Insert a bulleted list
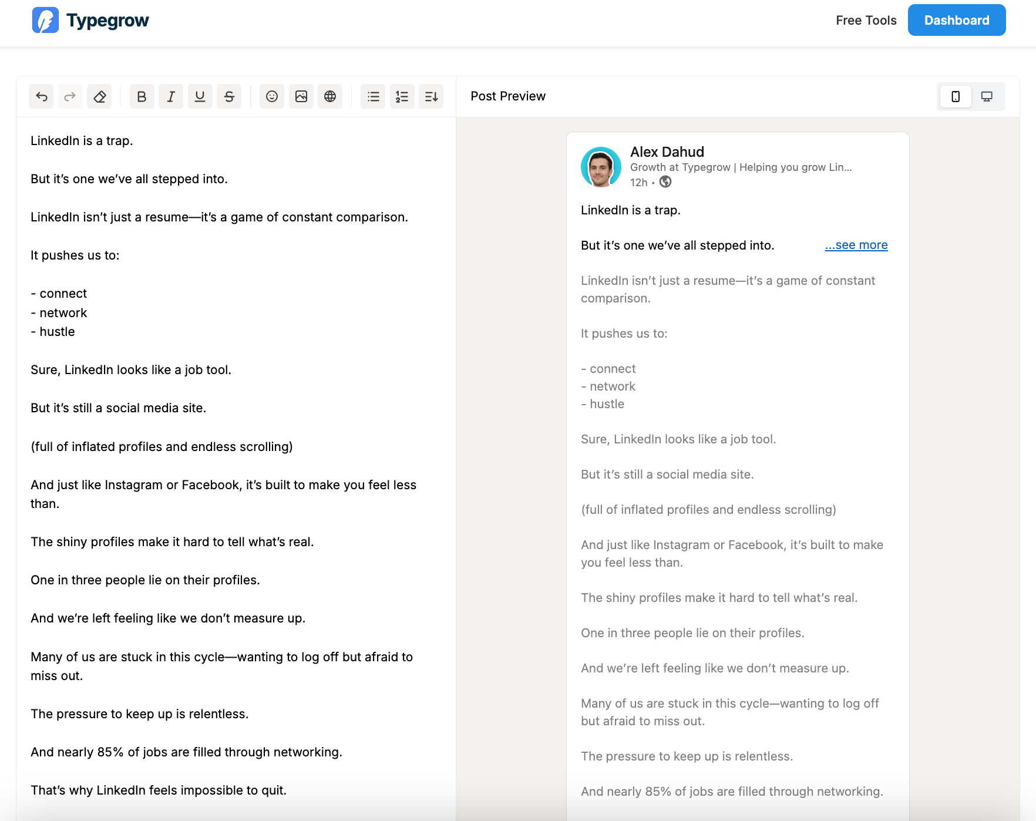1036x821 pixels. 373,96
